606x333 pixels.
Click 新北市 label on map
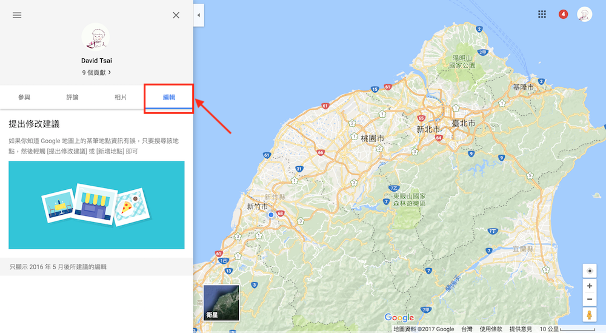click(428, 130)
